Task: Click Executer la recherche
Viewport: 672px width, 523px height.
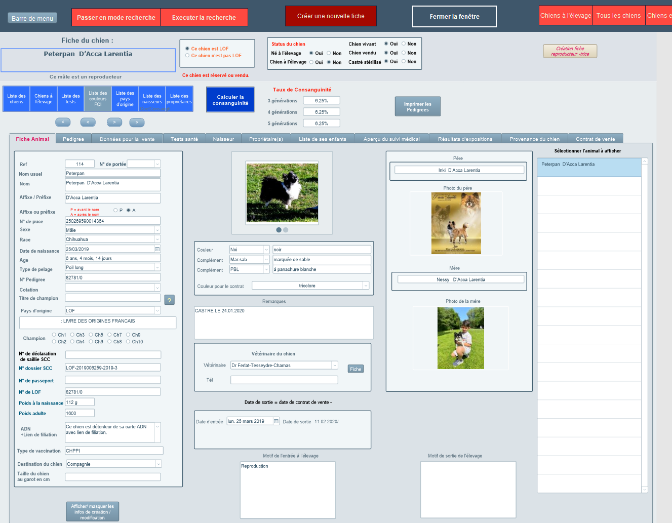Action: tap(204, 17)
